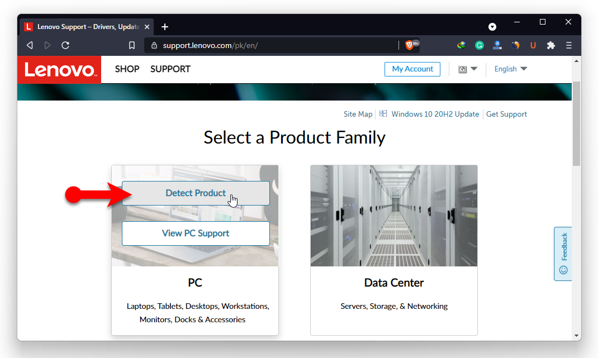The width and height of the screenshot is (598, 358).
Task: Click the View PC Support button
Action: 196,233
